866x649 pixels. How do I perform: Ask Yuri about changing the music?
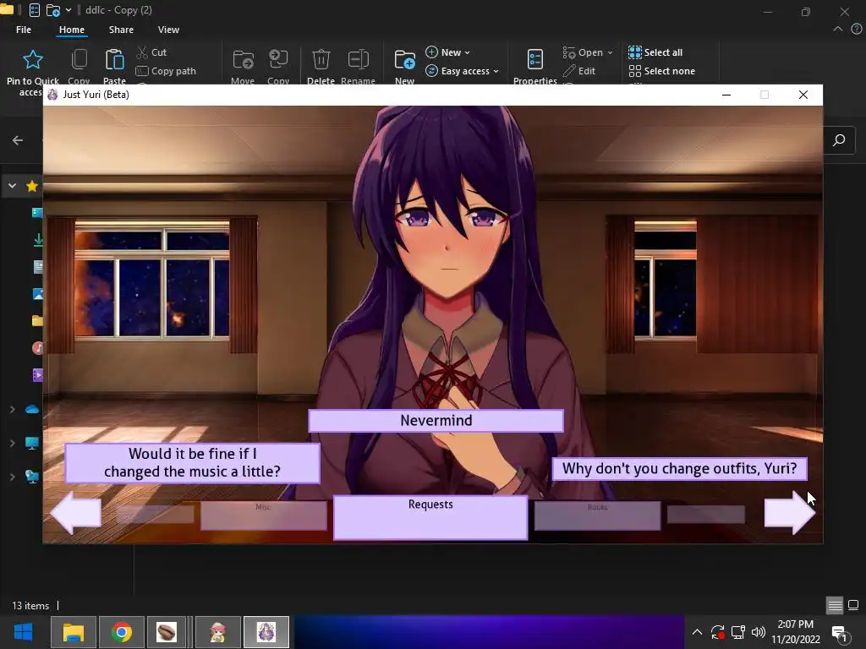192,462
